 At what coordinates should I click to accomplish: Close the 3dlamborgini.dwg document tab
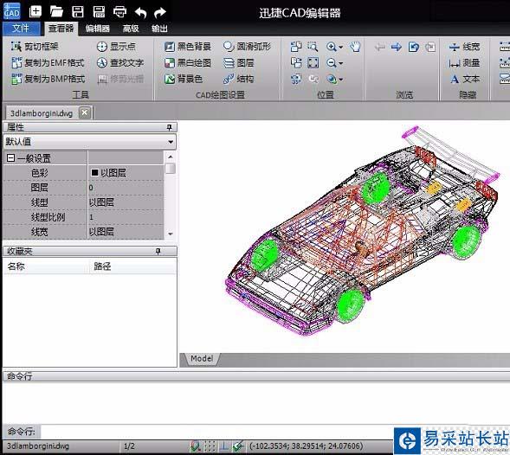85,112
